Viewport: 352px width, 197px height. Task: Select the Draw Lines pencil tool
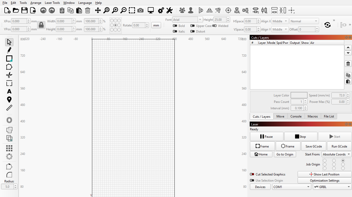tap(9, 50)
